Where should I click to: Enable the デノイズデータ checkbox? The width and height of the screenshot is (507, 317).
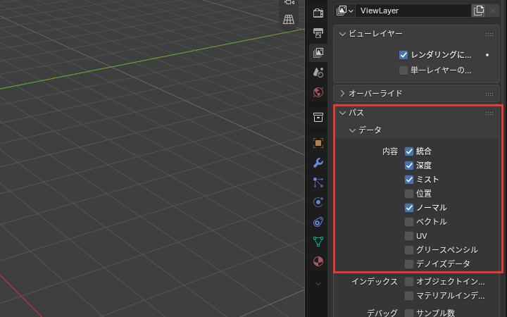coord(409,264)
